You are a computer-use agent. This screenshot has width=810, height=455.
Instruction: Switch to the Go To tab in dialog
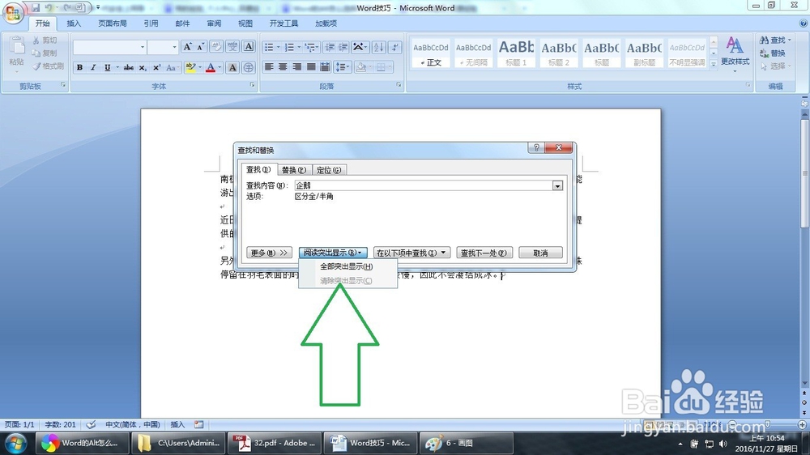tap(329, 170)
